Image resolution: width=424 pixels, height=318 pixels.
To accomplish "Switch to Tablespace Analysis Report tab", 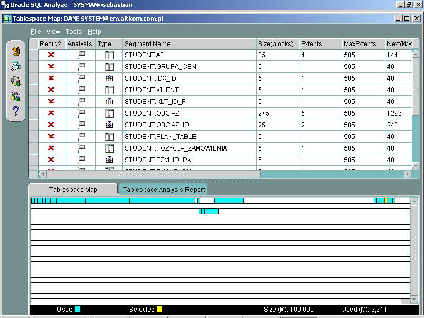I will tap(164, 189).
